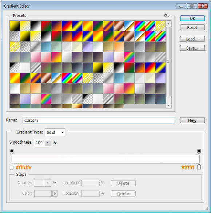Click the presets vertical scrollbar thumb

(x=169, y=62)
